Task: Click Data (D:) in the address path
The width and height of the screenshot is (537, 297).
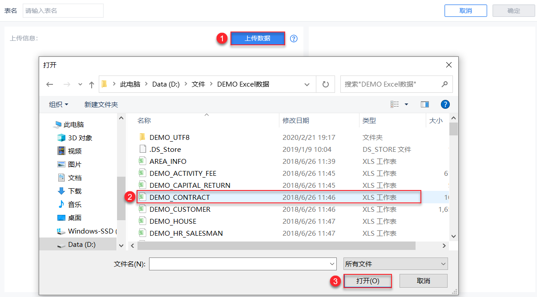Action: (x=166, y=84)
